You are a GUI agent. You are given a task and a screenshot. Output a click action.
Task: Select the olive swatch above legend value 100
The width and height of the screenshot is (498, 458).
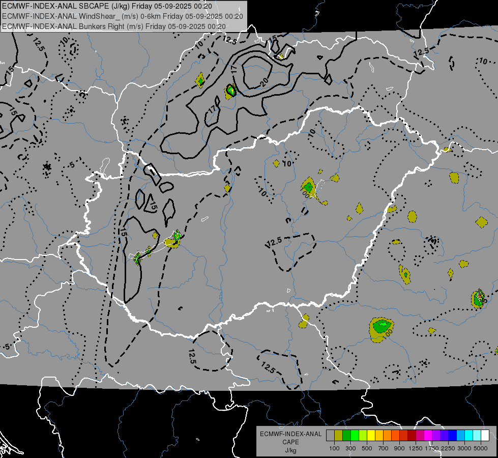click(x=339, y=435)
